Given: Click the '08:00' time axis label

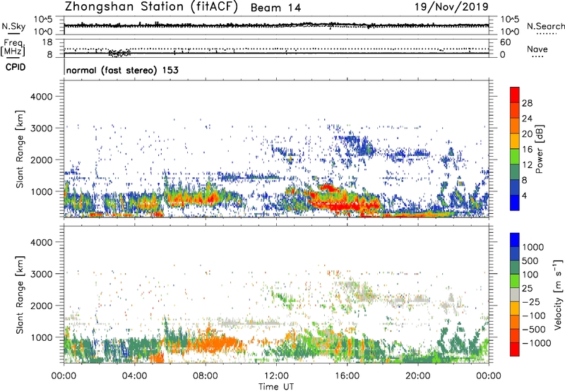Looking at the screenshot, I should (x=206, y=376).
